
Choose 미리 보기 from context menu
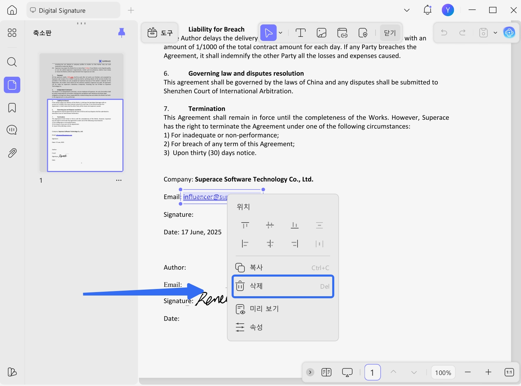coord(283,309)
